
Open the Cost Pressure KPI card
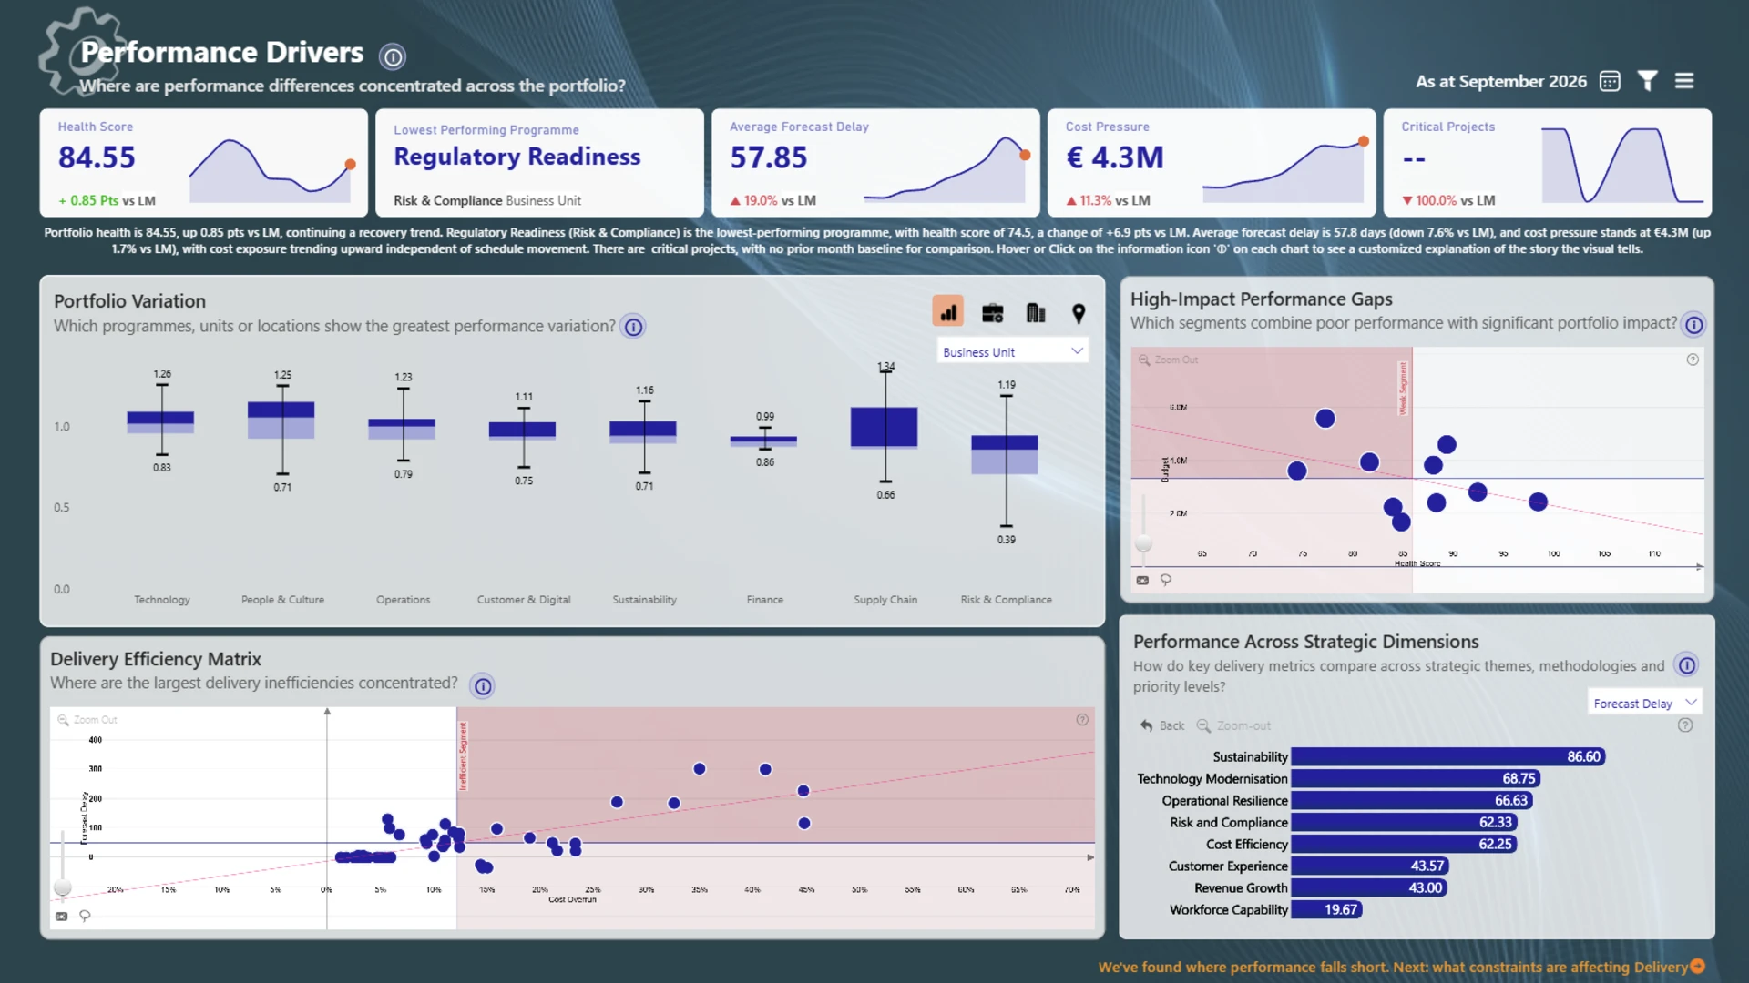pyautogui.click(x=1212, y=163)
